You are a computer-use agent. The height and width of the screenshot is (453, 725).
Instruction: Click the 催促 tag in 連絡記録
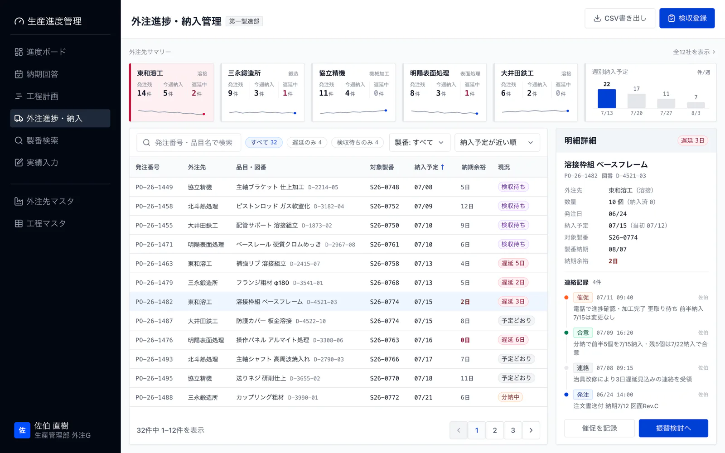[583, 297]
